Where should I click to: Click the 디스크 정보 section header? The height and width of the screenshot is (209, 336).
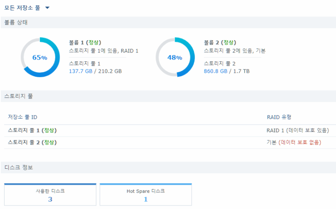click(19, 167)
